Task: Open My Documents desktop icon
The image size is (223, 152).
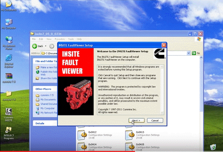Action: 8,6
